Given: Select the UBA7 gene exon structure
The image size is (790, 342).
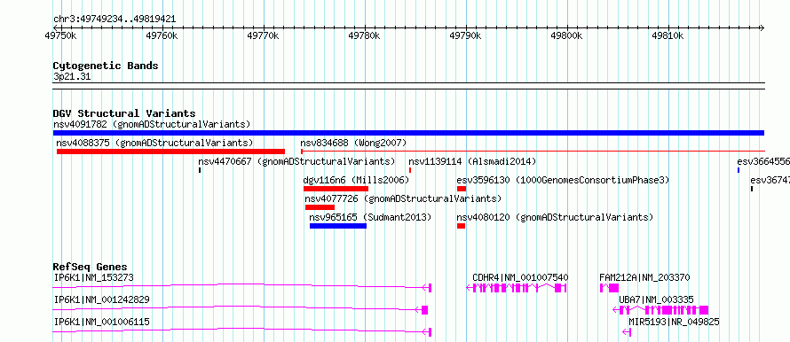Looking at the screenshot, I should pos(660,310).
